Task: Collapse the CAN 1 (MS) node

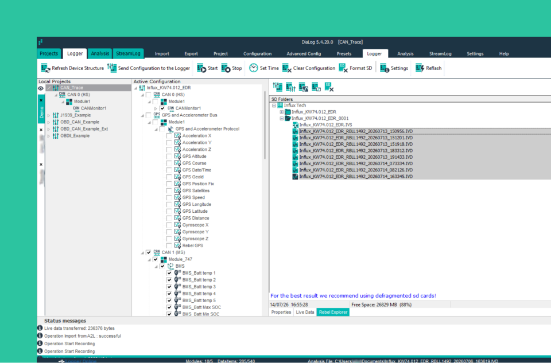Action: (x=143, y=253)
